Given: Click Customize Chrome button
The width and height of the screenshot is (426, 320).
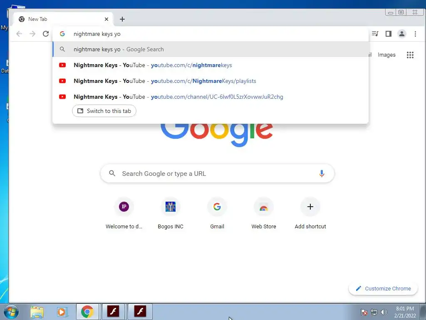Looking at the screenshot, I should coord(383,288).
